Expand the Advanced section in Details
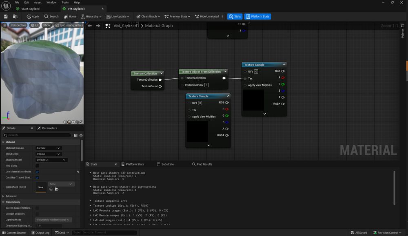408x236 pixels. (x=3, y=196)
